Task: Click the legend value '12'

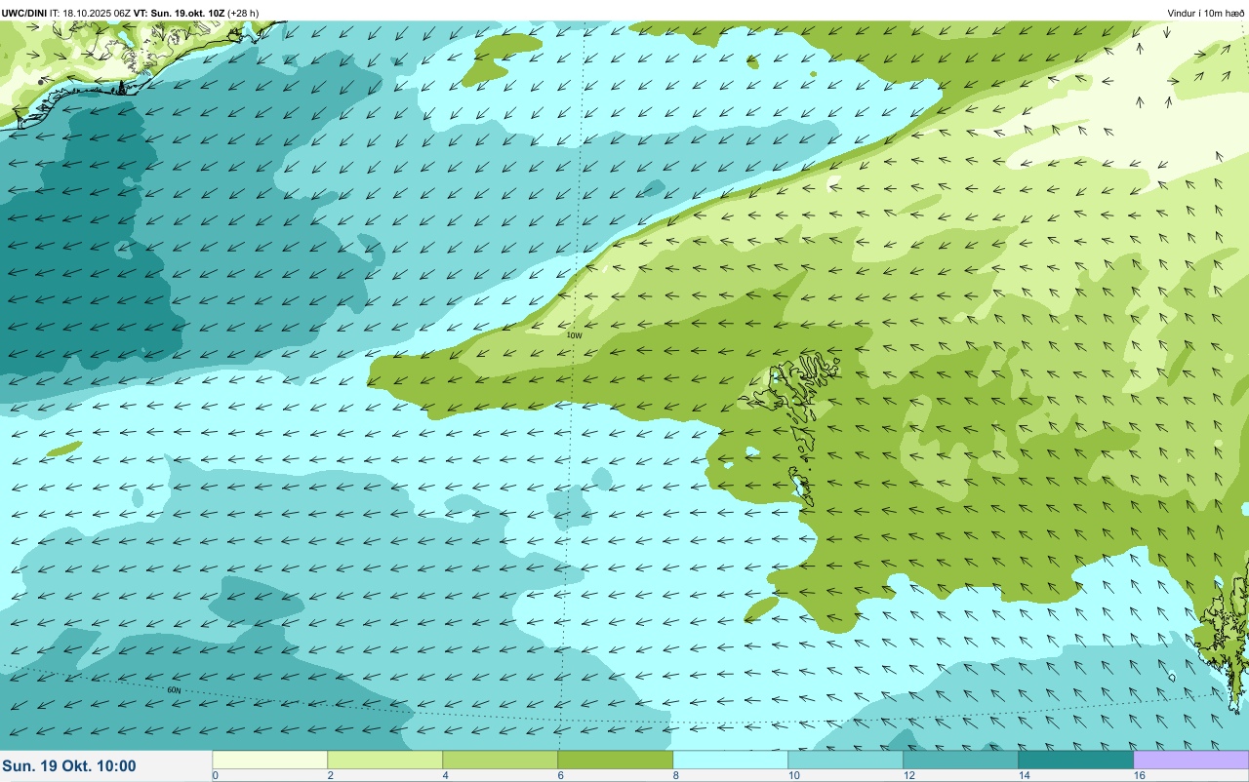Action: 908,775
